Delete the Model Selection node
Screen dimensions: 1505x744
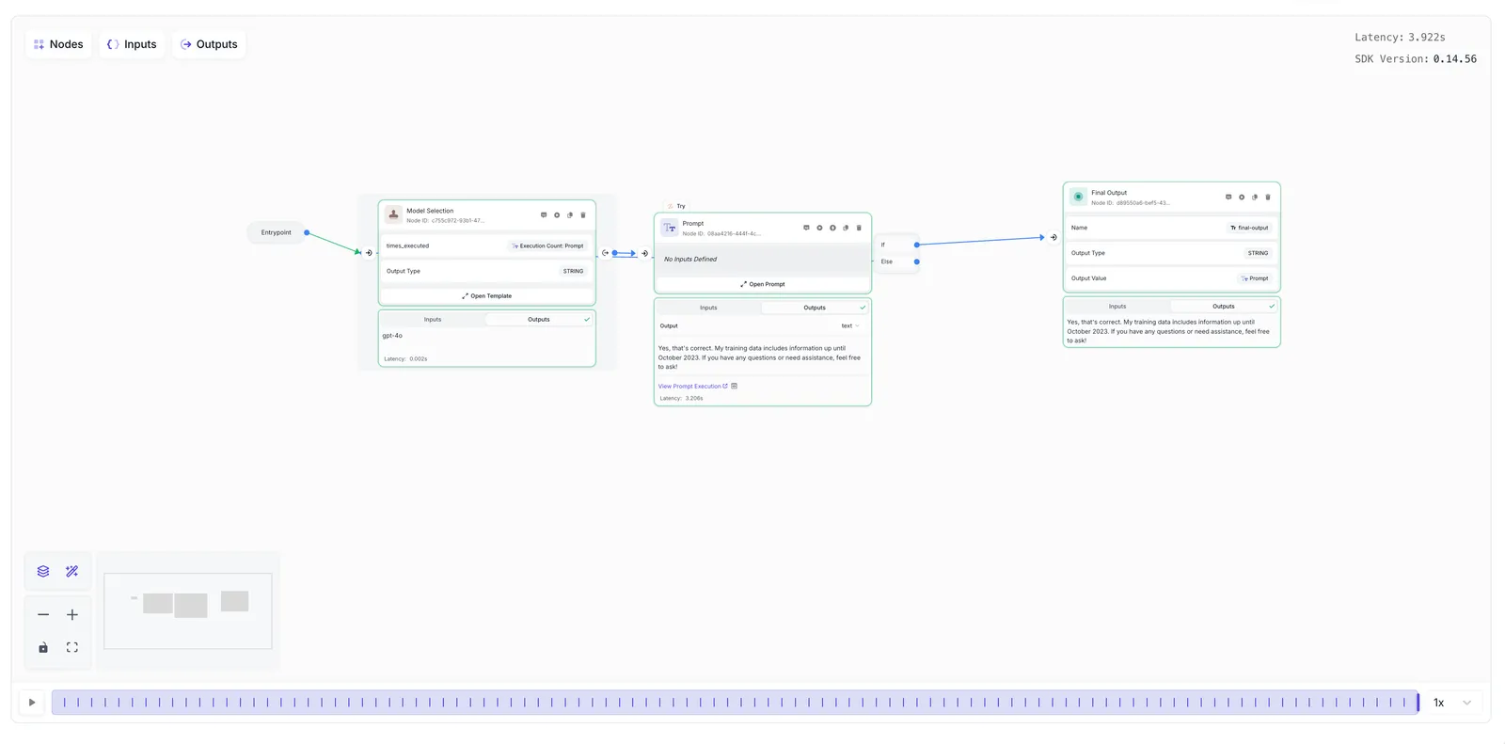583,215
